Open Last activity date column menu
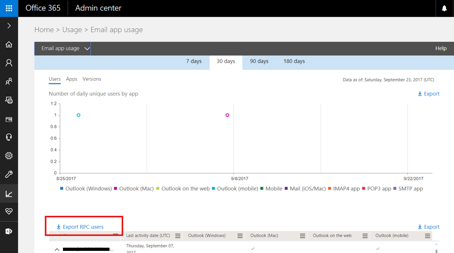 click(178, 236)
